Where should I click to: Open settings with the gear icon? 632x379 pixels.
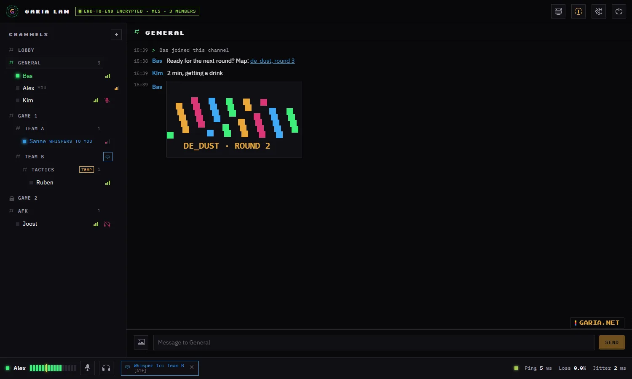(x=599, y=11)
